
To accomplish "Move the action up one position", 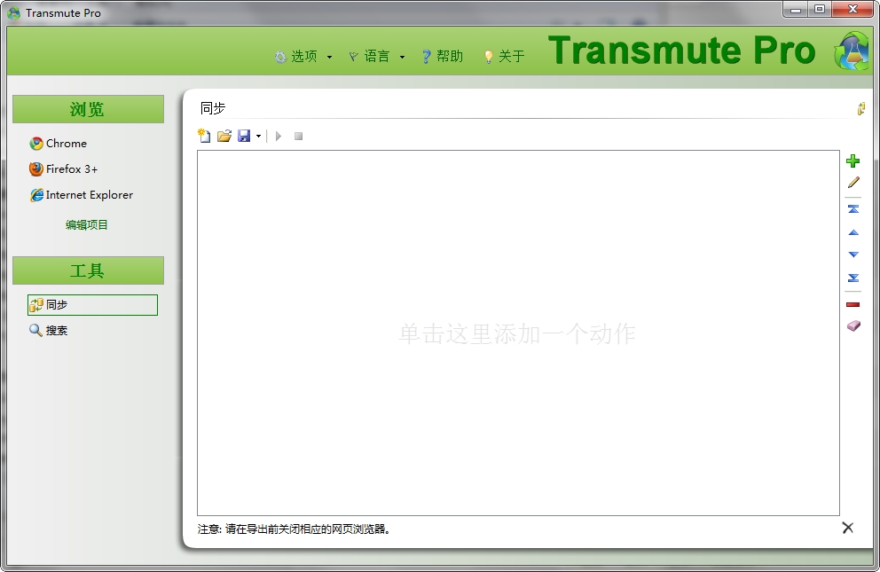I will pyautogui.click(x=852, y=231).
